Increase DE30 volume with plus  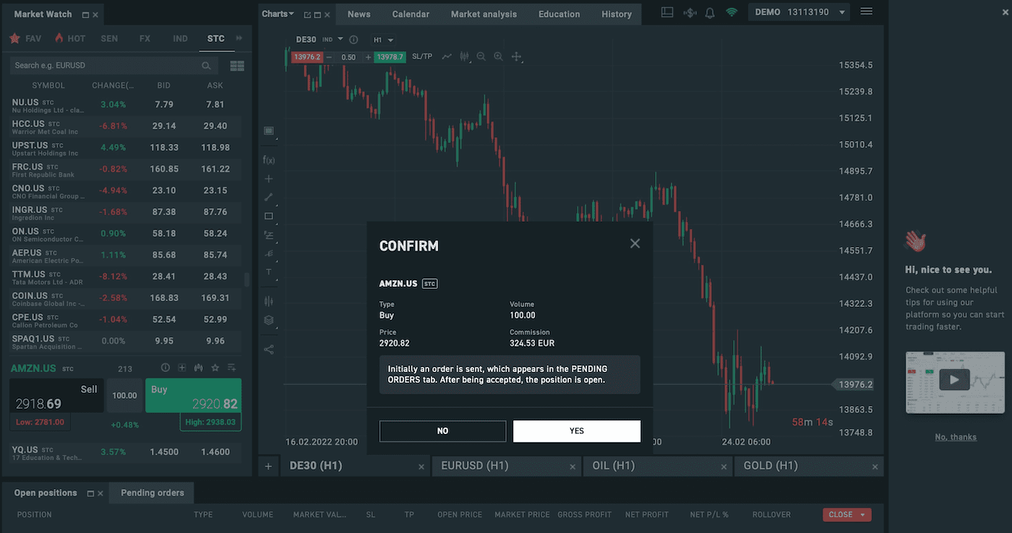coord(368,57)
